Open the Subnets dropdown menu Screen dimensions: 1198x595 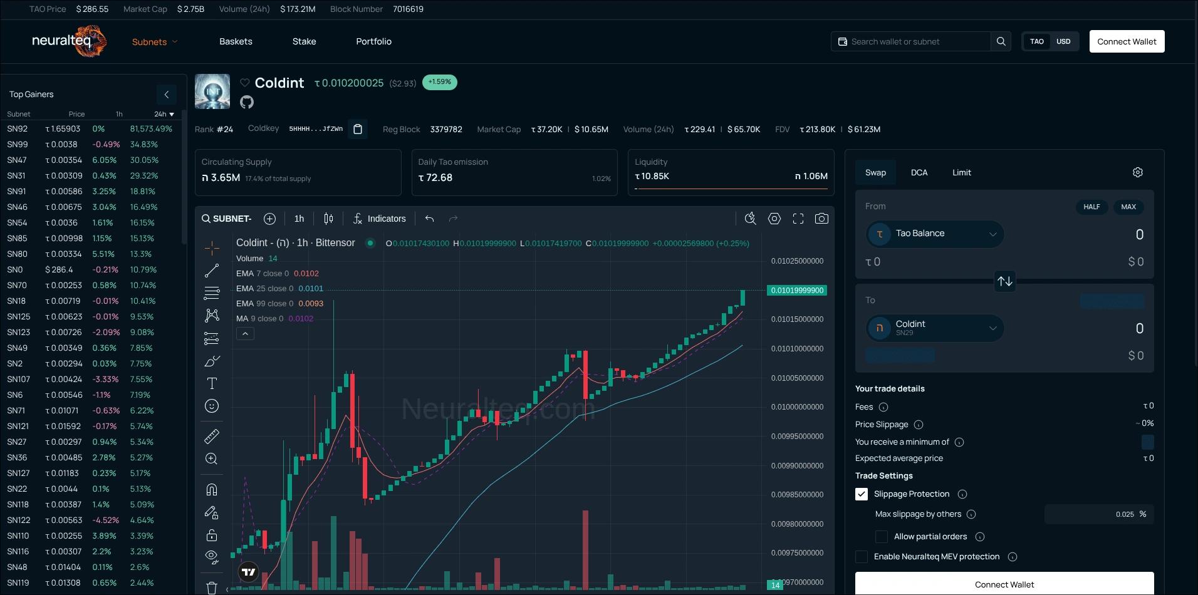tap(155, 42)
